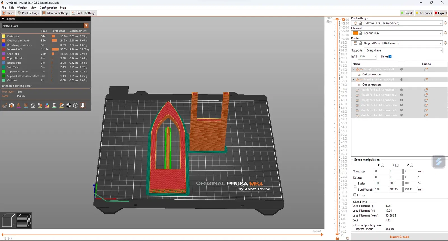The image size is (448, 241).
Task: Toggle center of gravity marker icon
Action: (69, 106)
